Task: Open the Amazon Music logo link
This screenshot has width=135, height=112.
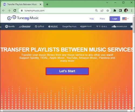Action: (86, 27)
